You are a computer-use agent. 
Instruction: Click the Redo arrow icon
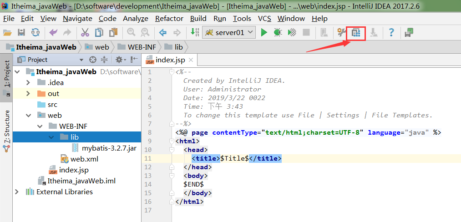[67, 32]
